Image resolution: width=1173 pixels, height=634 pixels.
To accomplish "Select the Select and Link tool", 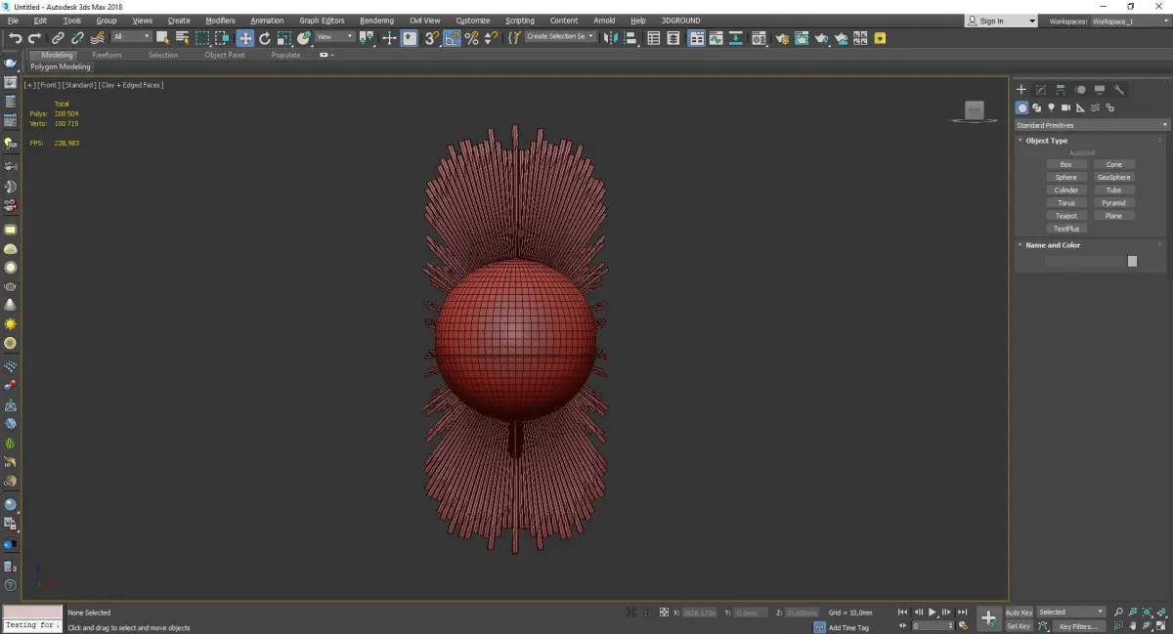I will click(58, 38).
